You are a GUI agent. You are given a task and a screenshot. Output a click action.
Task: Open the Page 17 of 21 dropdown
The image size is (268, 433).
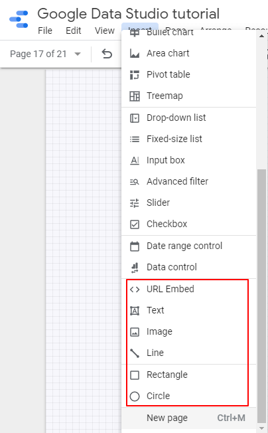point(45,54)
